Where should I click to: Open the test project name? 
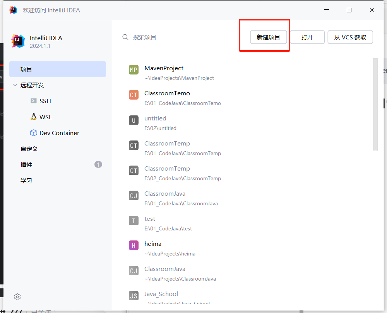pos(150,219)
